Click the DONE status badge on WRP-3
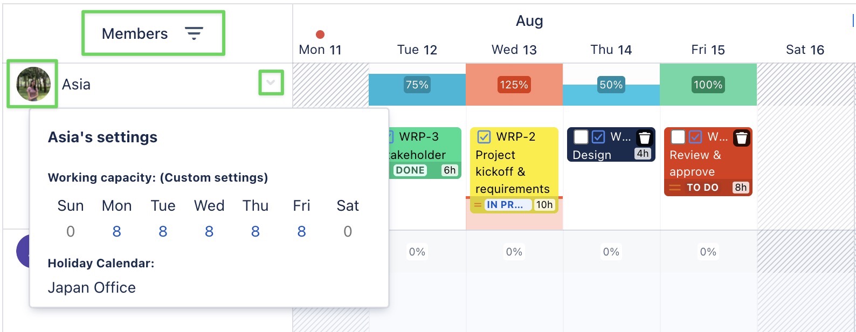Screen dimensions: 856x332 tap(411, 170)
